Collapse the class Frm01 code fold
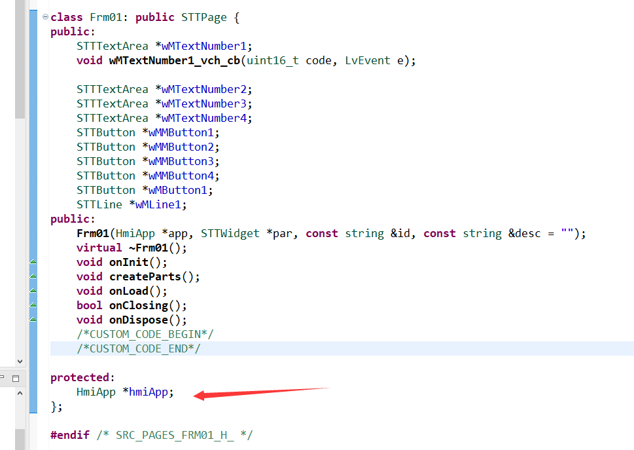Image resolution: width=634 pixels, height=450 pixels. click(45, 16)
